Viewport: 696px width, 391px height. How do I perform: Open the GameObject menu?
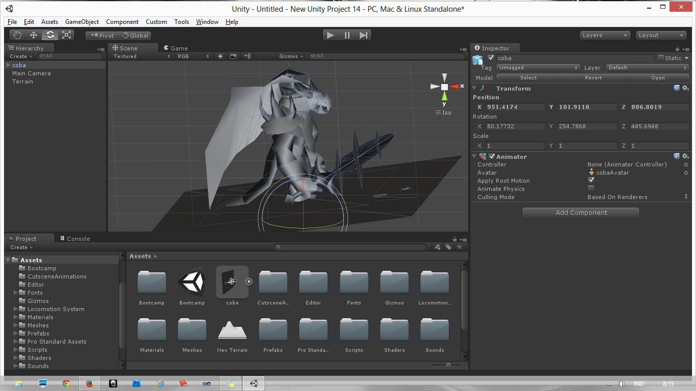click(82, 22)
